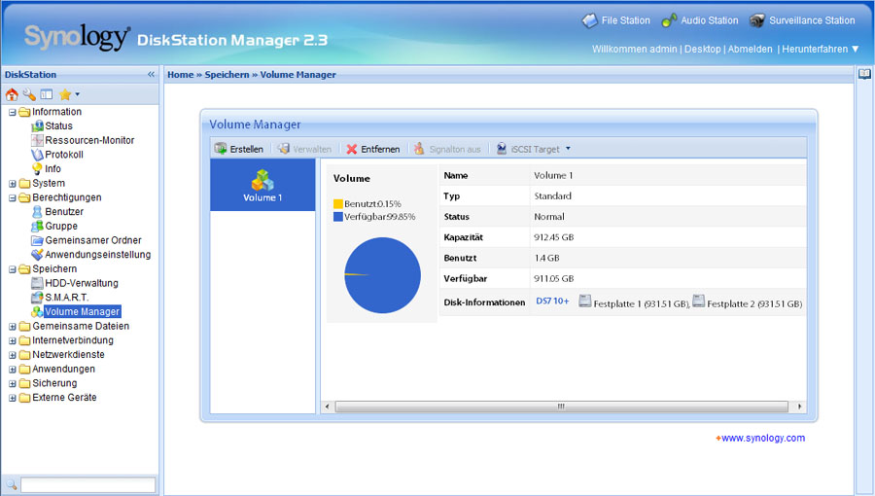Click the DS710+ link in Disk-Informationen
This screenshot has width=875, height=496.
[552, 301]
